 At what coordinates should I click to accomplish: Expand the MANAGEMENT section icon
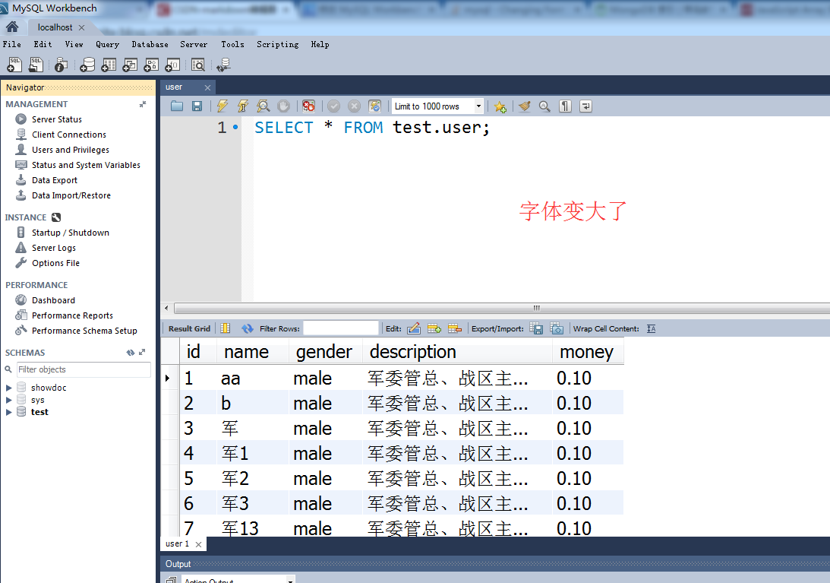[x=143, y=104]
